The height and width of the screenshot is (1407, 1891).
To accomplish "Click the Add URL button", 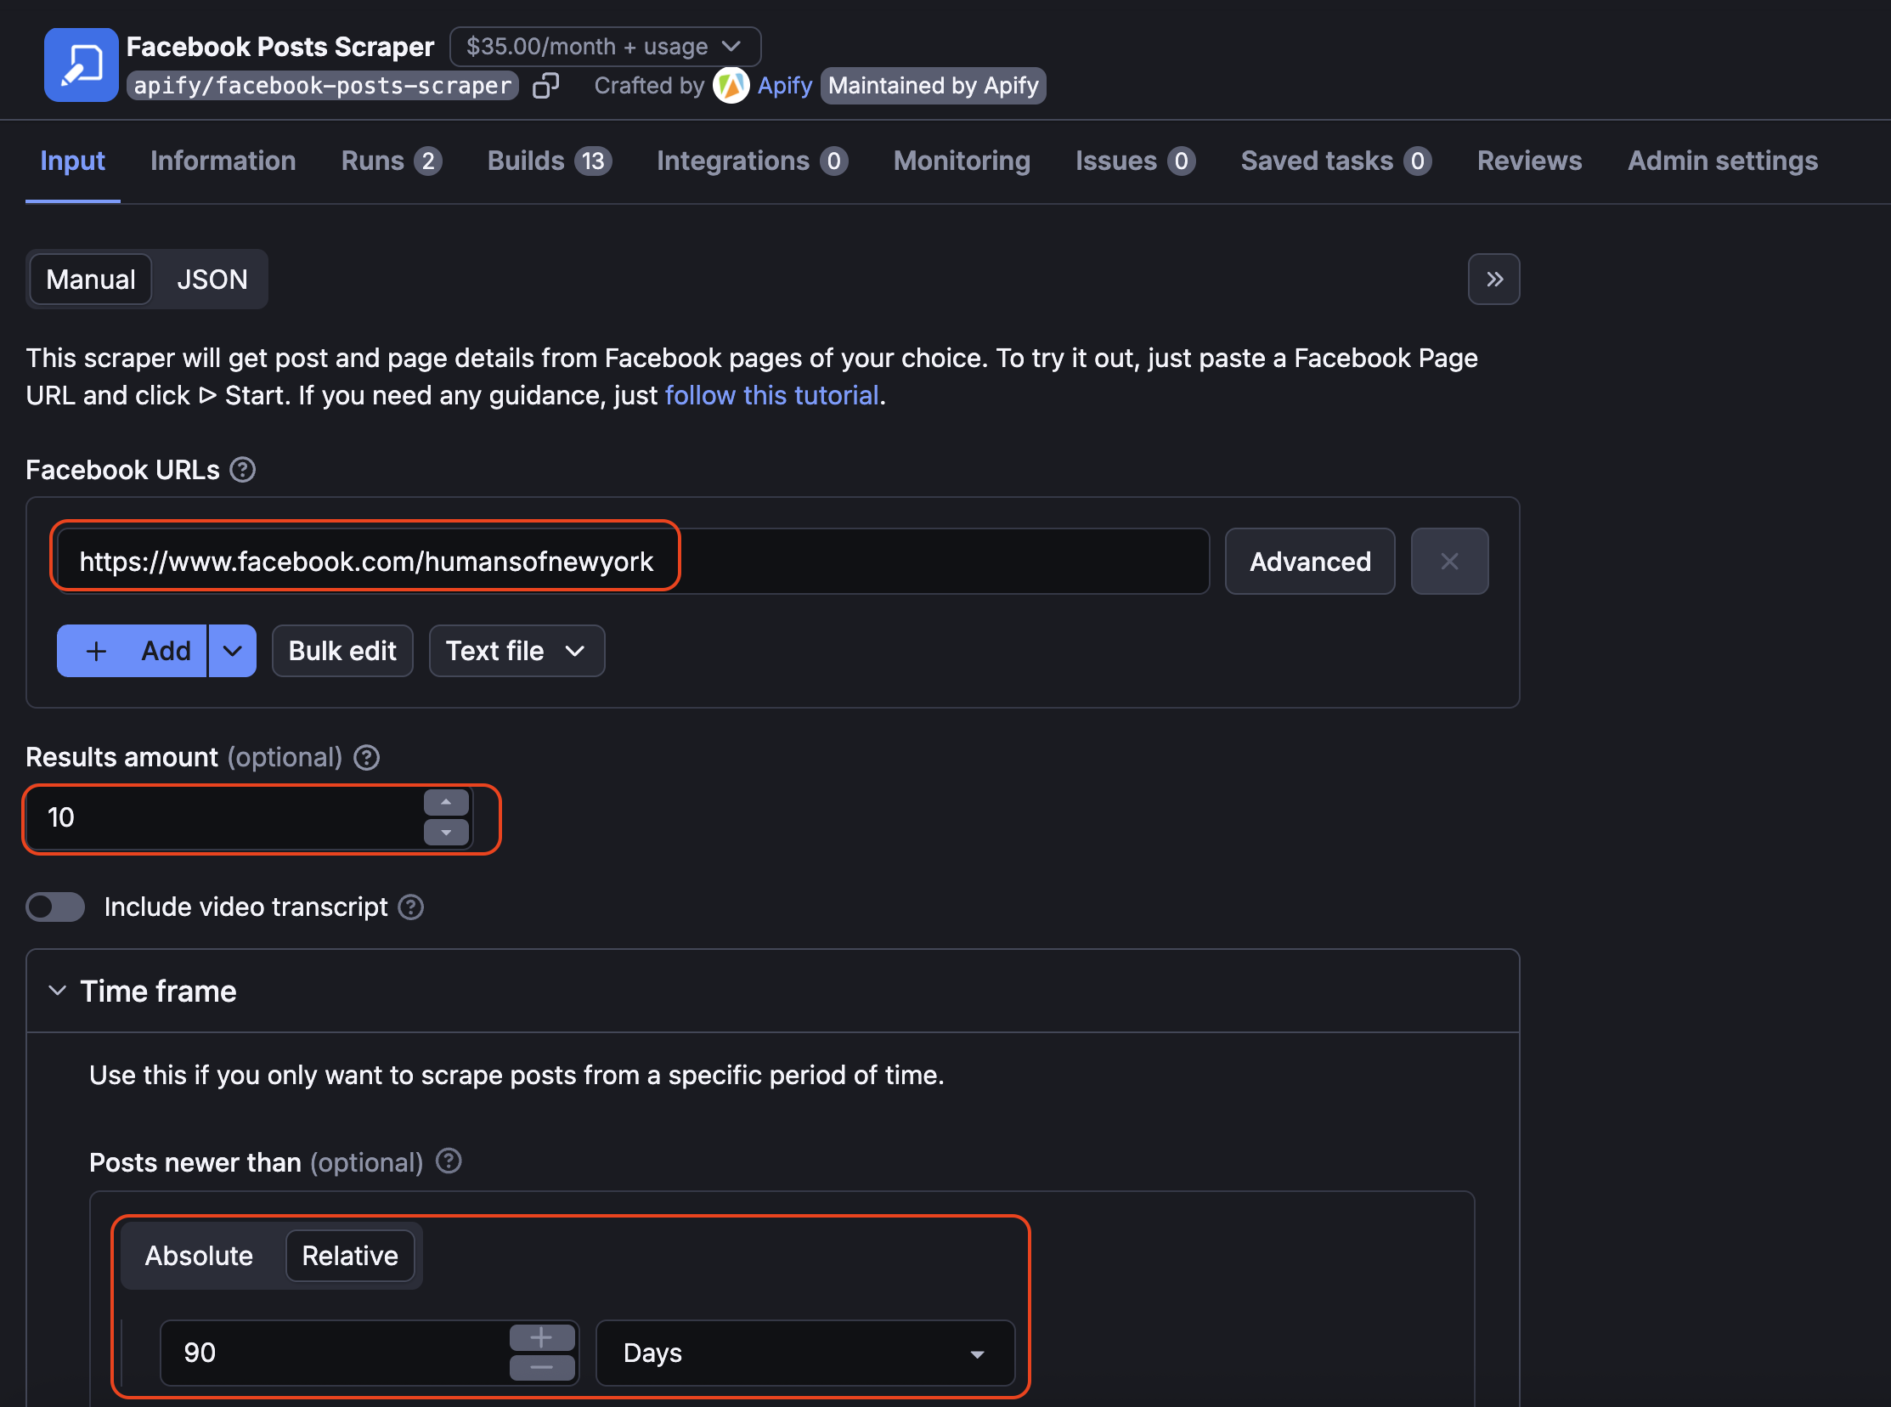I will [132, 651].
